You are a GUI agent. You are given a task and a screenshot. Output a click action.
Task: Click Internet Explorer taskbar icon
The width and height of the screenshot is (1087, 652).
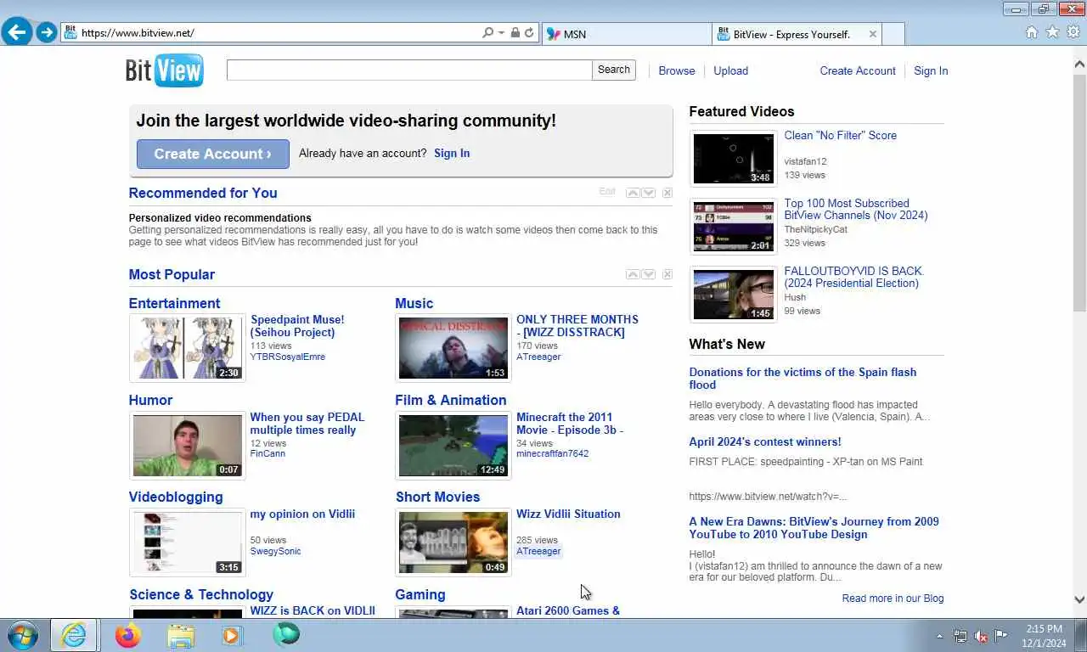click(74, 635)
